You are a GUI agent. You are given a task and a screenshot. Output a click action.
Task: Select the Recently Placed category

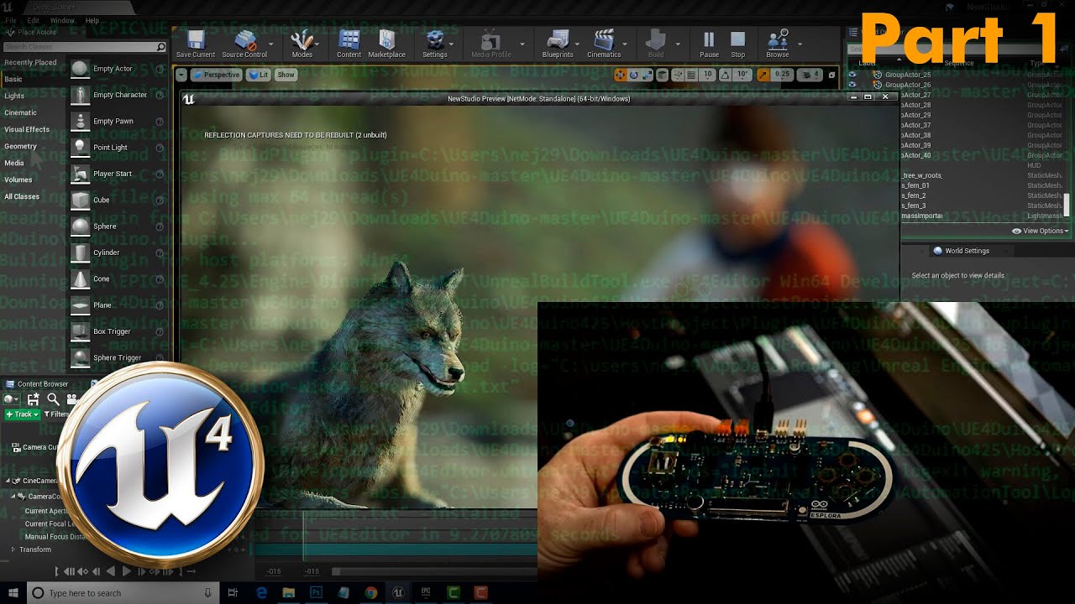click(x=30, y=62)
